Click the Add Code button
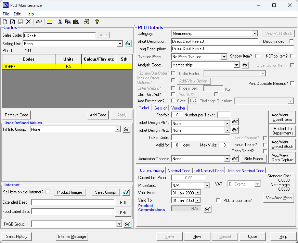 [x=98, y=115]
